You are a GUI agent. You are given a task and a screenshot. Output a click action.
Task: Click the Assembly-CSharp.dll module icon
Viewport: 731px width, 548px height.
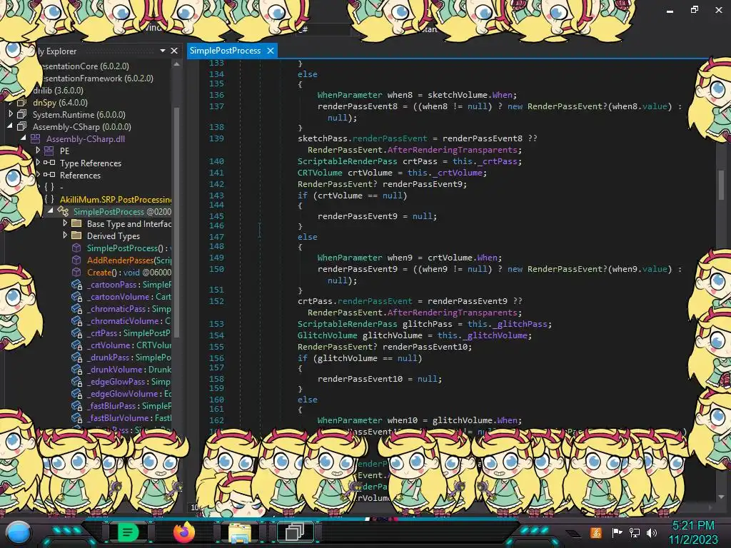(x=36, y=138)
